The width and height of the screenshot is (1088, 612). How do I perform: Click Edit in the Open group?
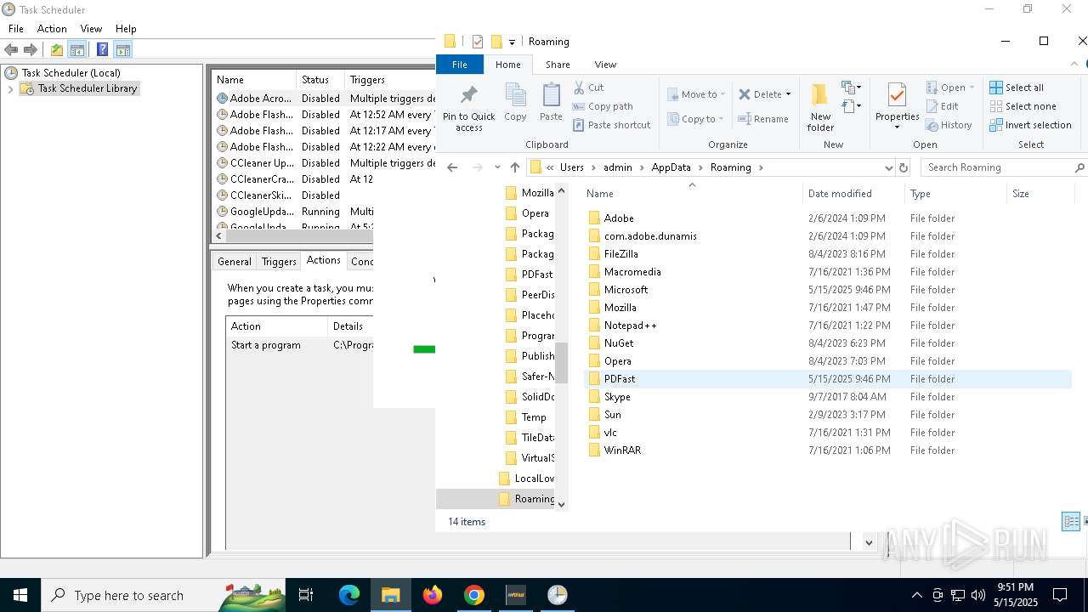(942, 106)
